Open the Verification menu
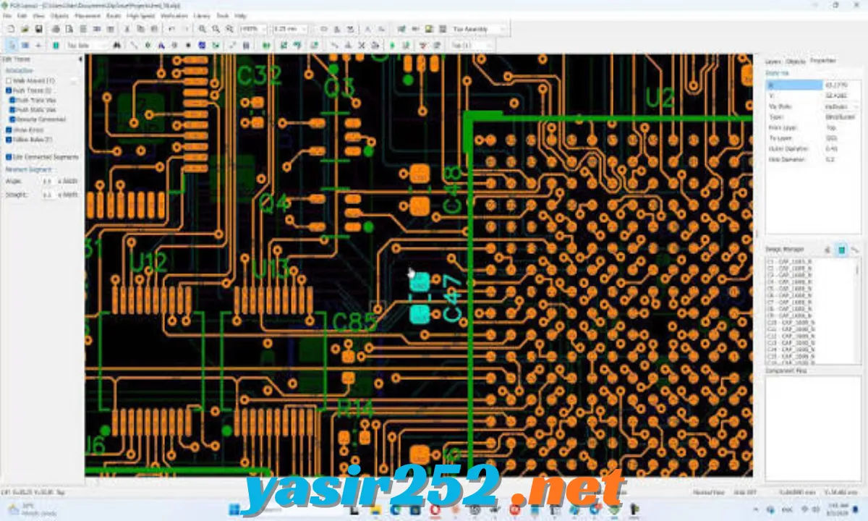The width and height of the screenshot is (868, 521). (x=174, y=15)
